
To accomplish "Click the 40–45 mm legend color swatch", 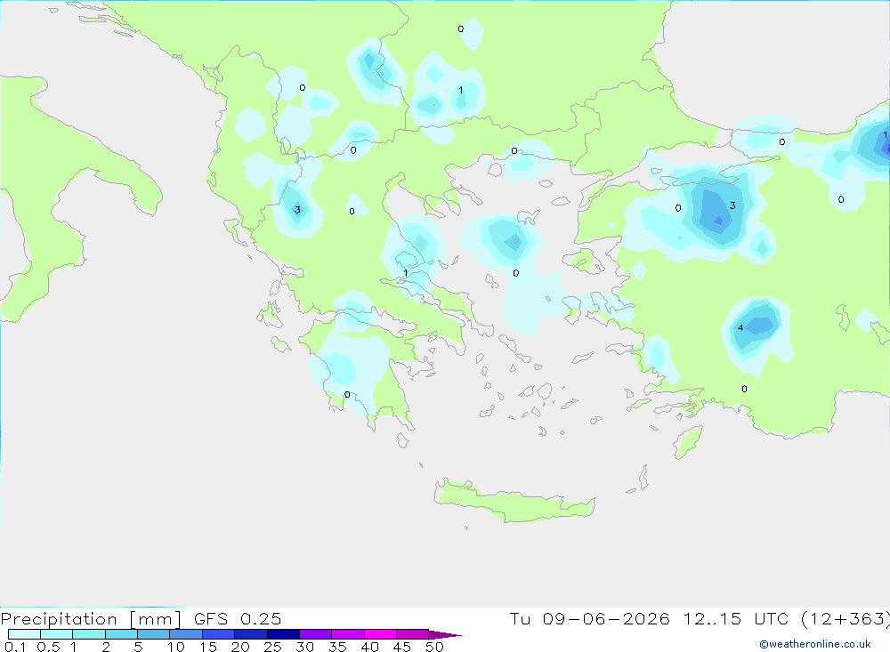I will coord(380,634).
